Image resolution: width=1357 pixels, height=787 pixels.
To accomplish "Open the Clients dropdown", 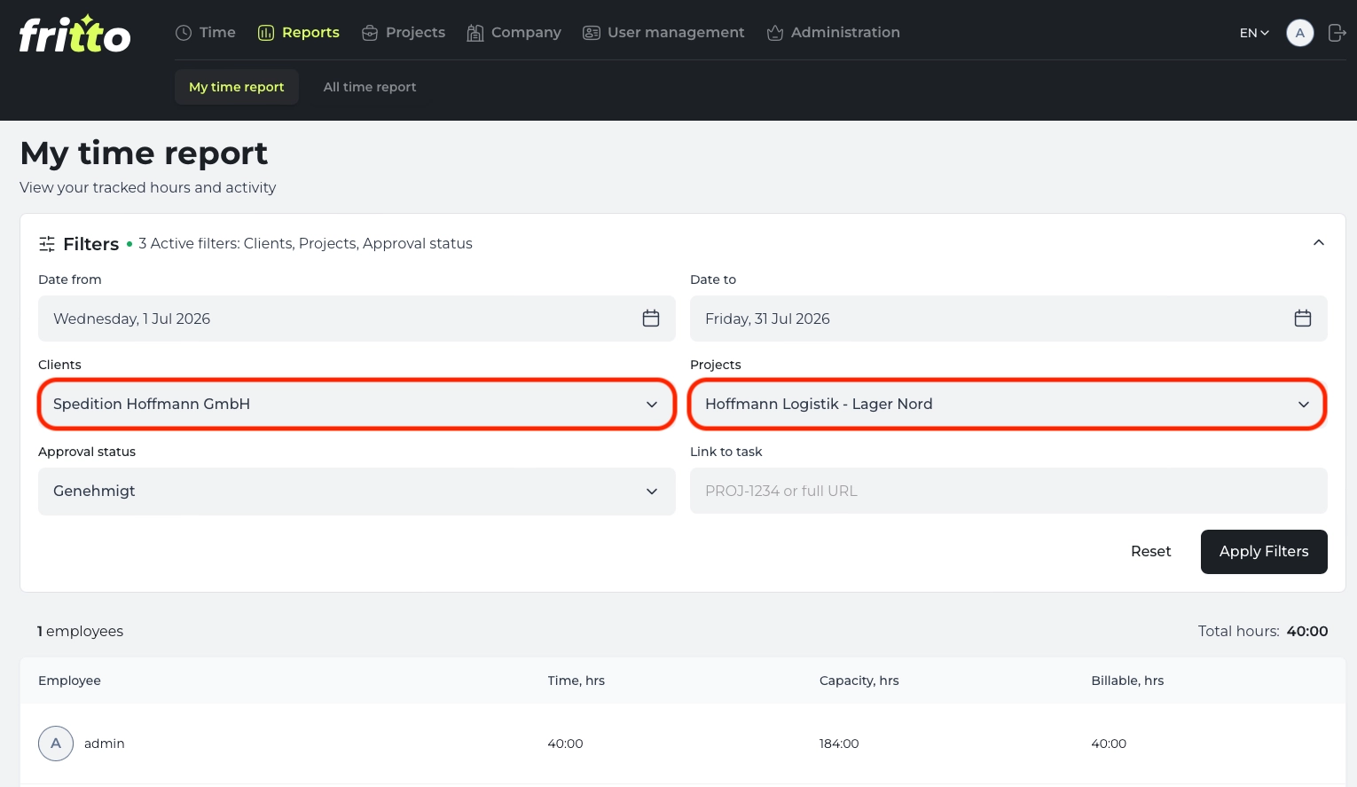I will point(357,405).
